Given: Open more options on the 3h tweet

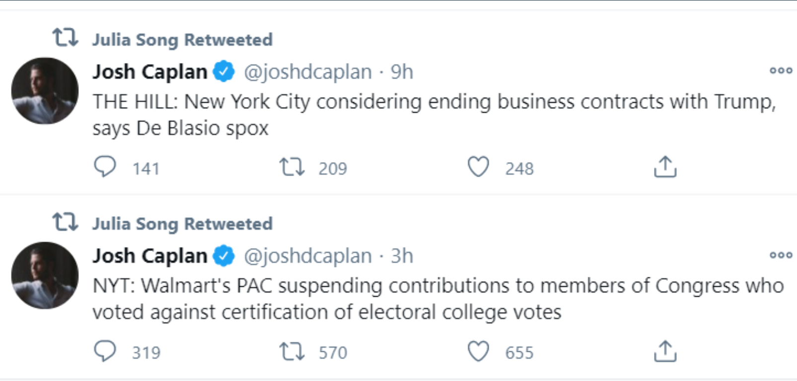Looking at the screenshot, I should click(x=781, y=255).
